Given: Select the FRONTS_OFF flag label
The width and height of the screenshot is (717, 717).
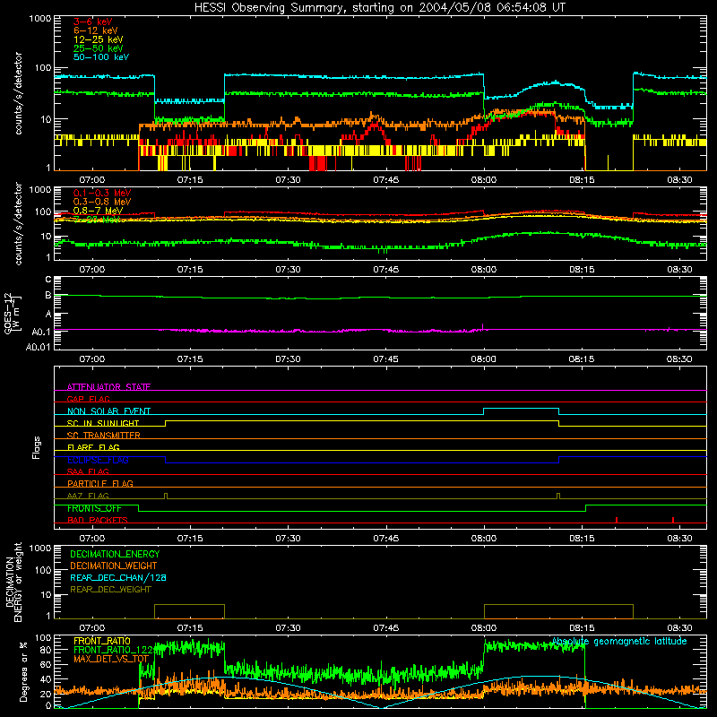Looking at the screenshot, I should (94, 508).
